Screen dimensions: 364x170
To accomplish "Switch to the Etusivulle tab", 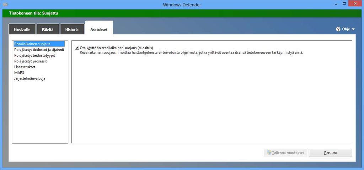I will tap(22, 29).
